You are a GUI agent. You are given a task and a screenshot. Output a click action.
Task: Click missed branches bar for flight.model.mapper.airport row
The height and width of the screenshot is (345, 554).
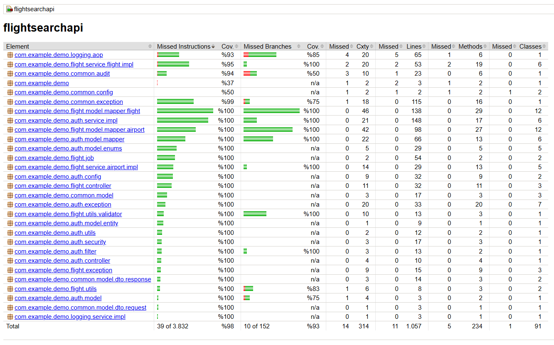pyautogui.click(x=268, y=130)
